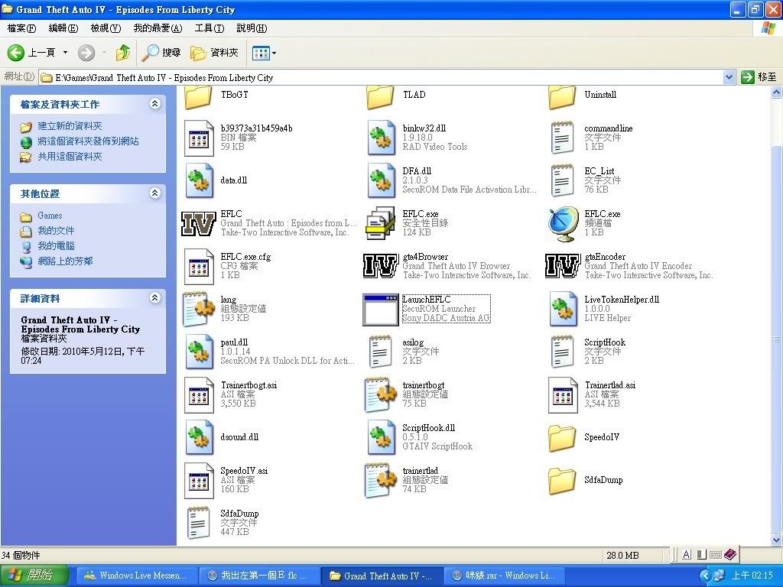Select the gta4Browser application icon
The image size is (783, 587).
tap(381, 266)
